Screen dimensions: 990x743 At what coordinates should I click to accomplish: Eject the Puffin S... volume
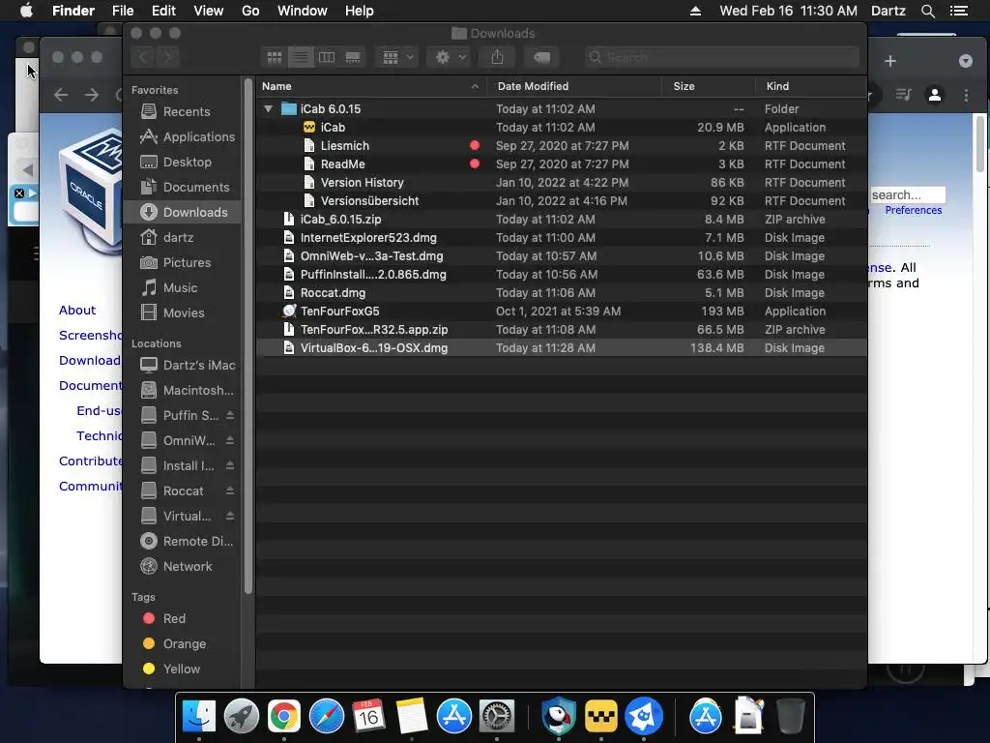[230, 415]
